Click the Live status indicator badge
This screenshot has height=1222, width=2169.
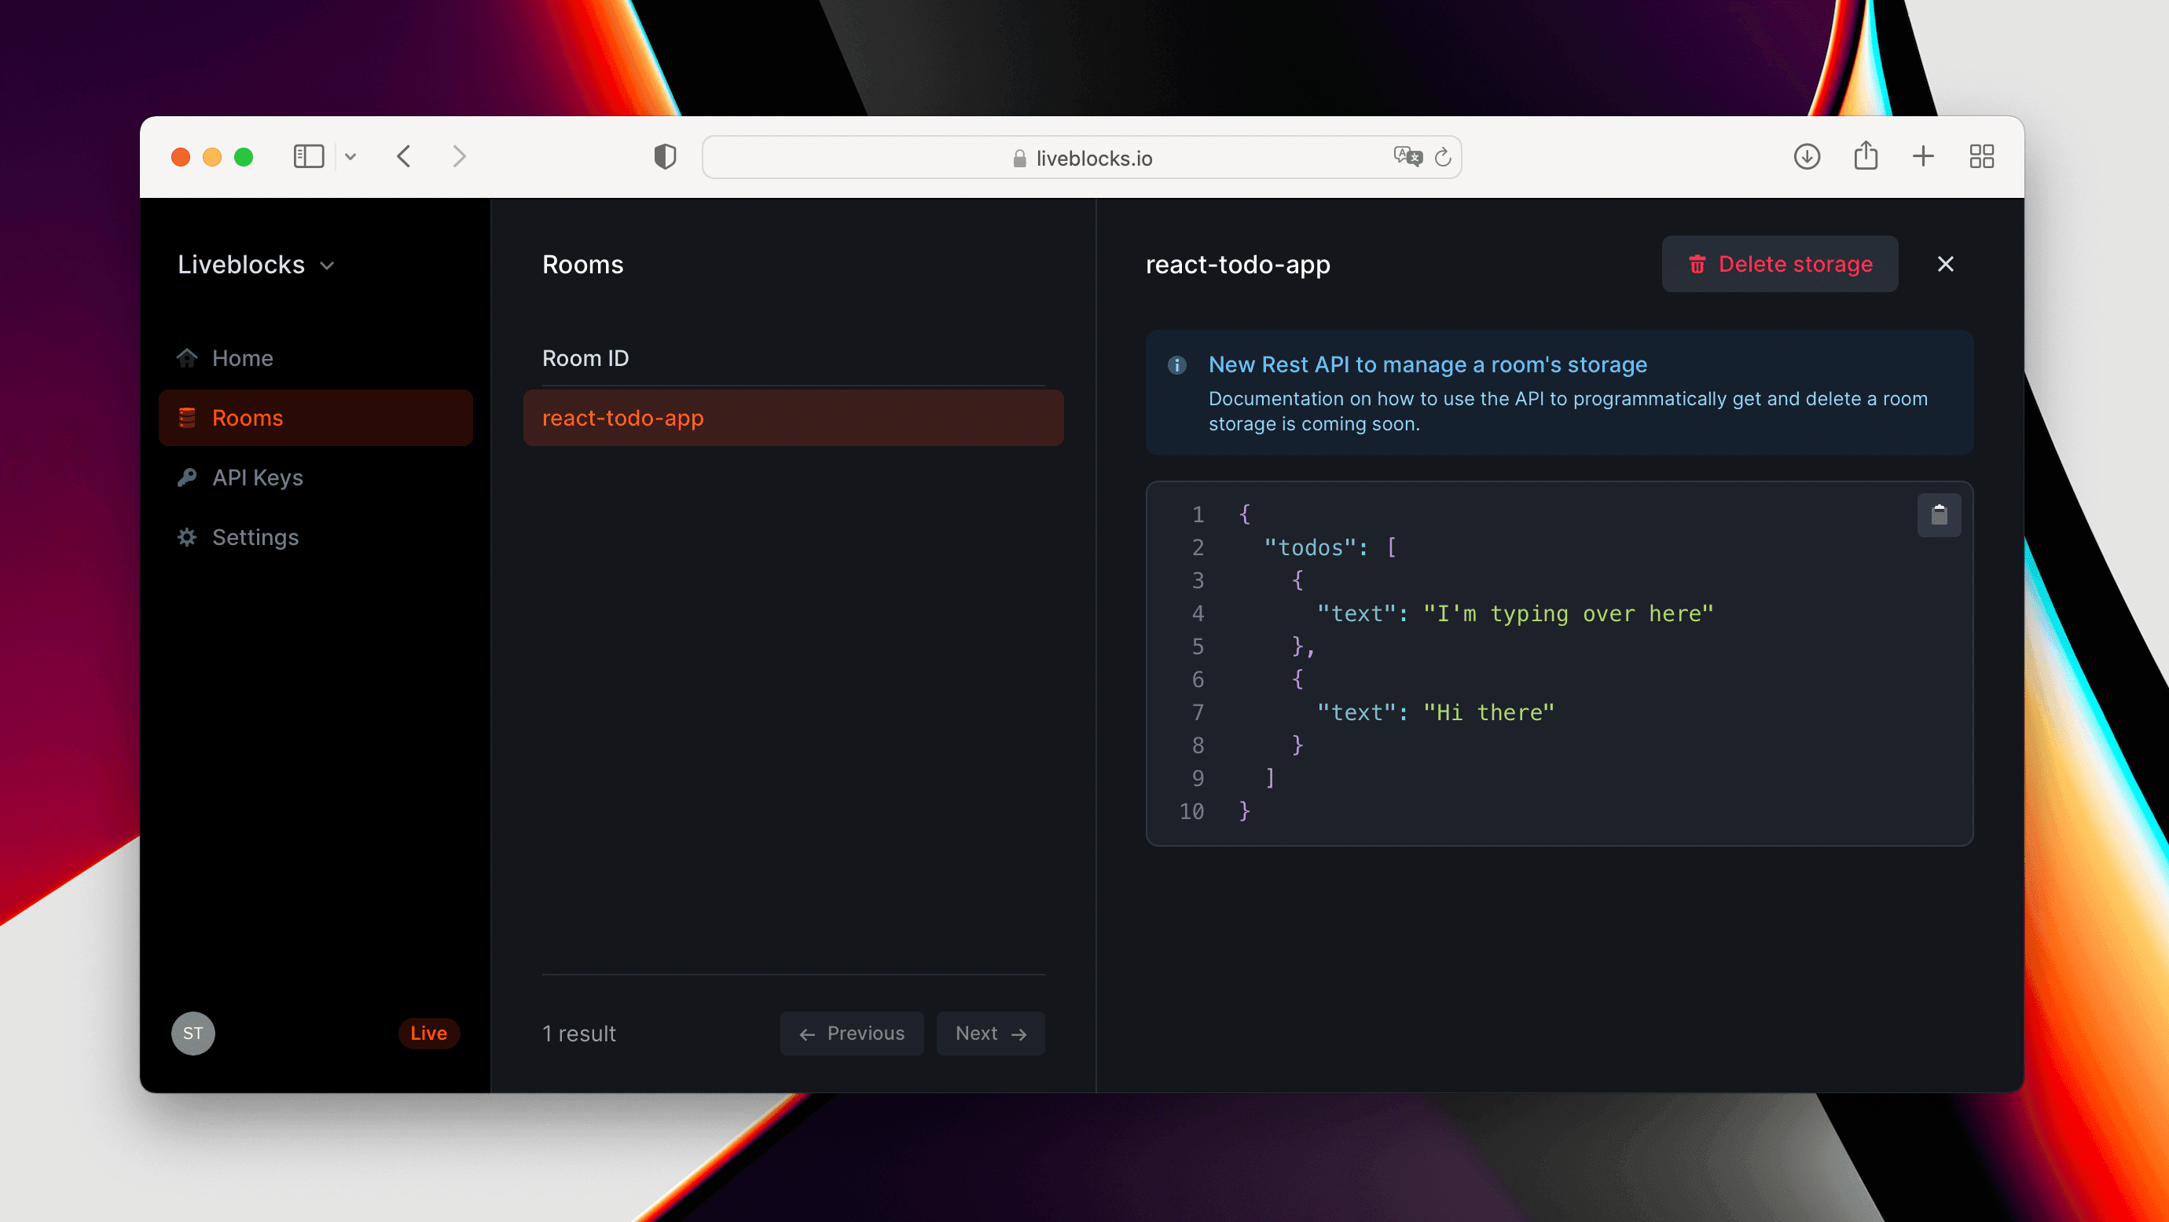429,1033
